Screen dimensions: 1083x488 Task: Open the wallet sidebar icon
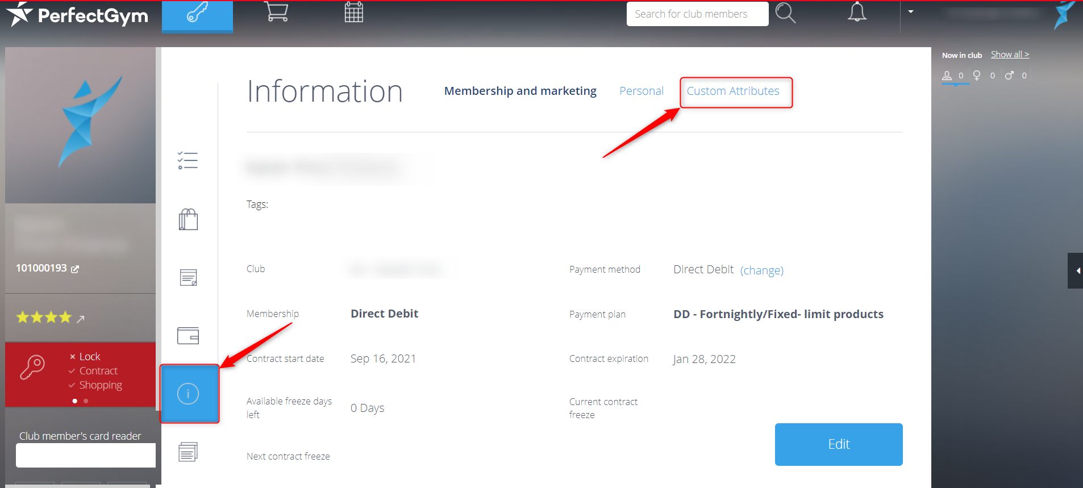(x=188, y=336)
